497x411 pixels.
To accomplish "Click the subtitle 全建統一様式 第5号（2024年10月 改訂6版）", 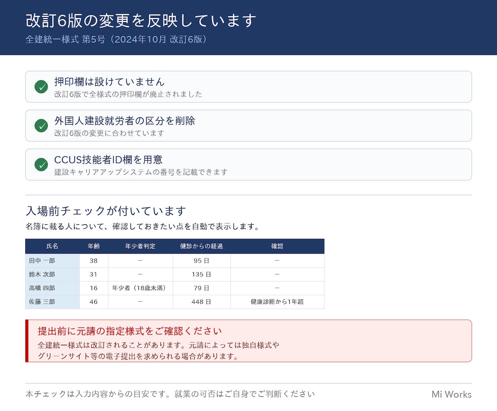I will coord(117,39).
